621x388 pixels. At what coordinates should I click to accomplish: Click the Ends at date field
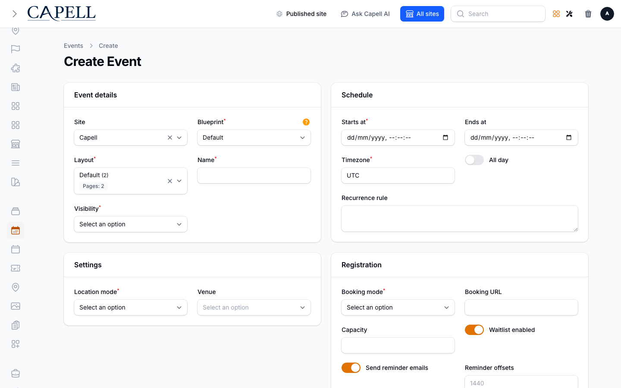(521, 138)
